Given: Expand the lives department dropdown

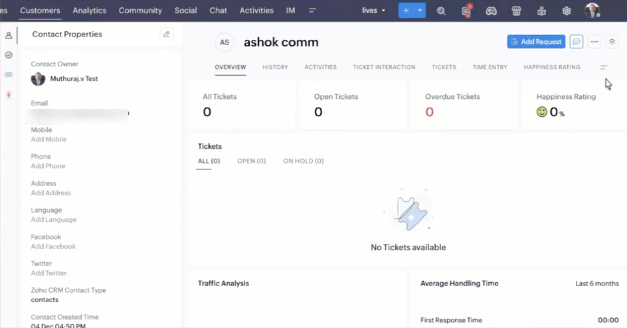Looking at the screenshot, I should pos(373,11).
